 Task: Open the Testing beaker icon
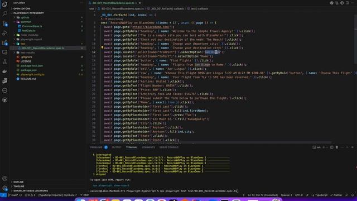coord(4,62)
